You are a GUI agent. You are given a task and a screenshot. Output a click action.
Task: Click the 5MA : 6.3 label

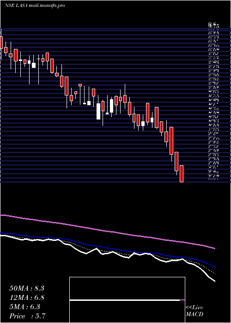click(x=25, y=307)
